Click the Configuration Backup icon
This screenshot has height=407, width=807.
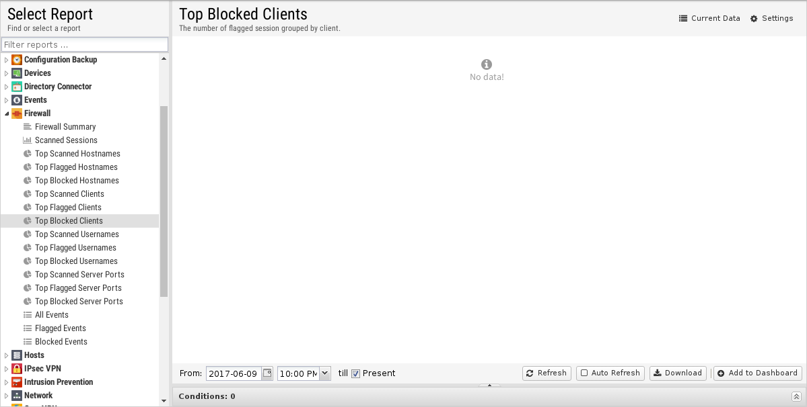[x=16, y=60]
